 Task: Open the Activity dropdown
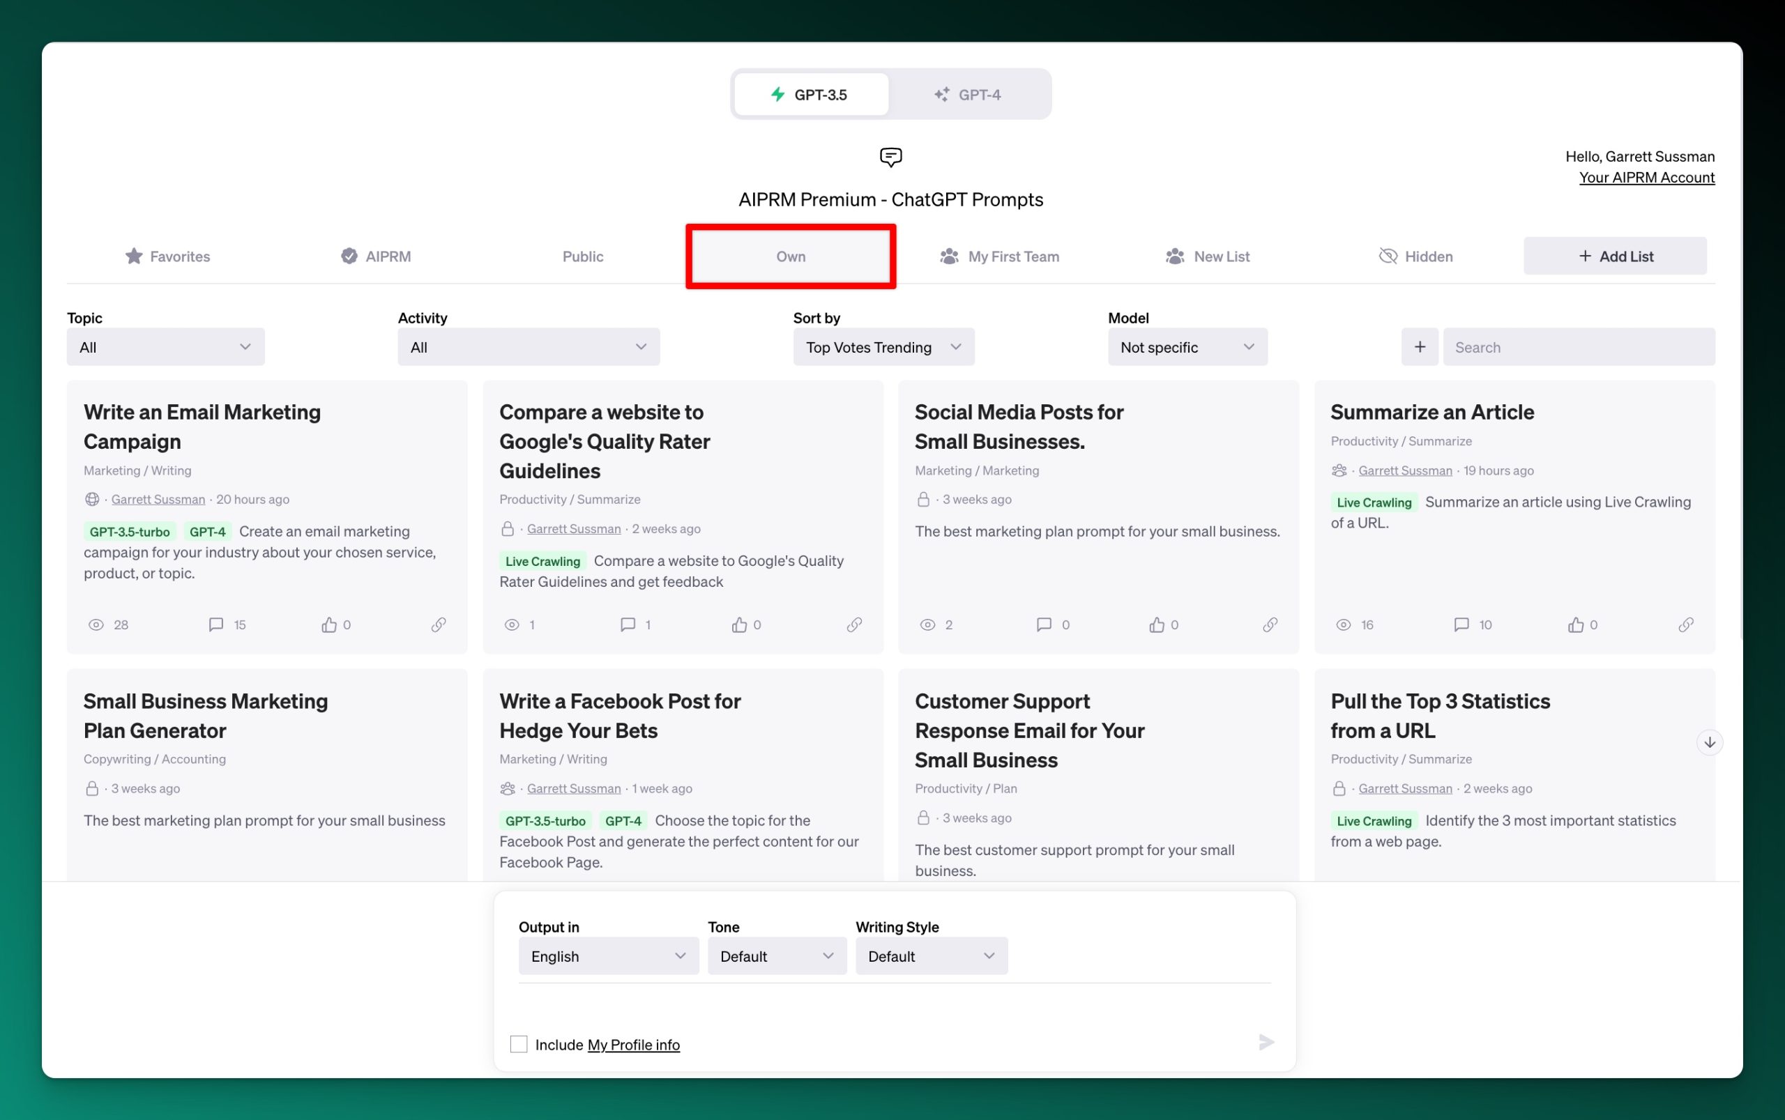click(529, 346)
